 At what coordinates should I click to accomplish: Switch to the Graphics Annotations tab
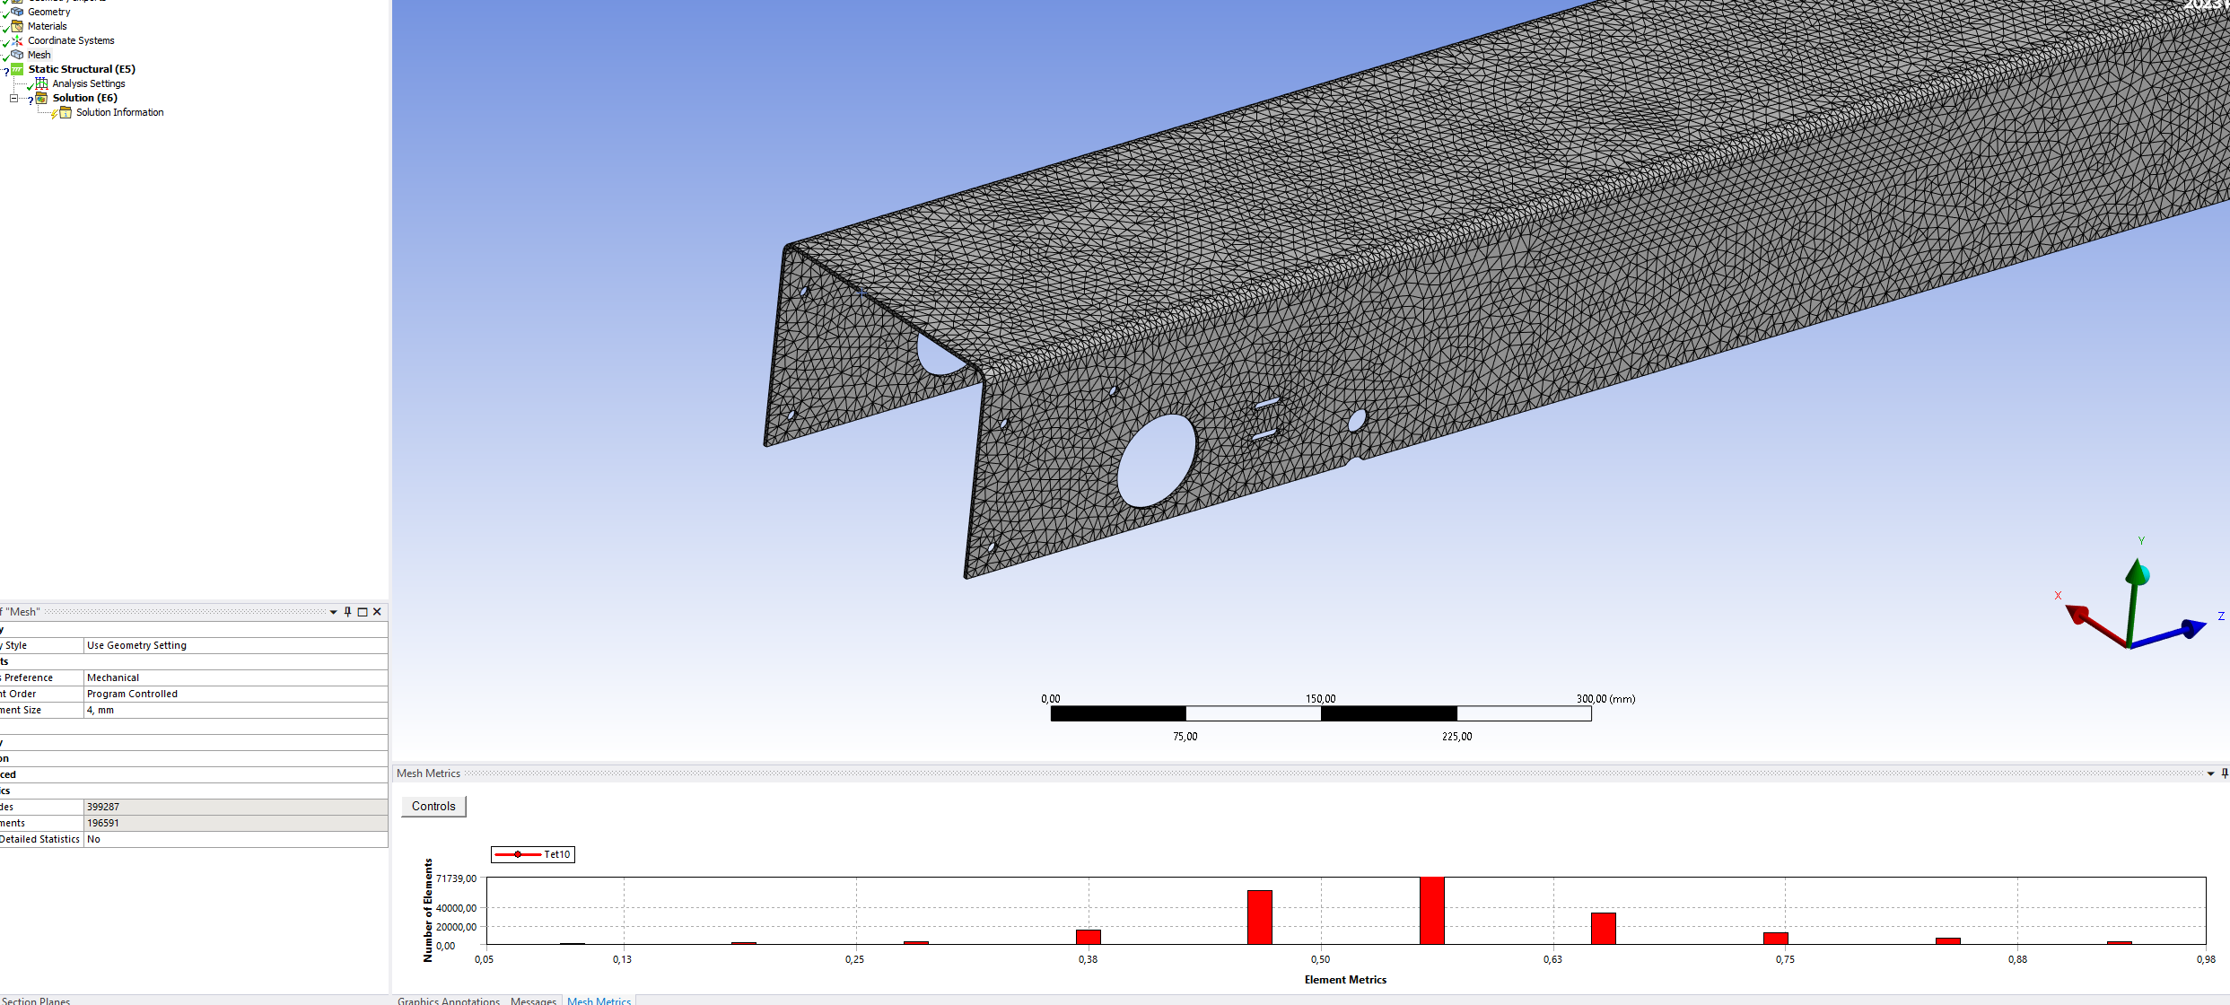tap(448, 1000)
